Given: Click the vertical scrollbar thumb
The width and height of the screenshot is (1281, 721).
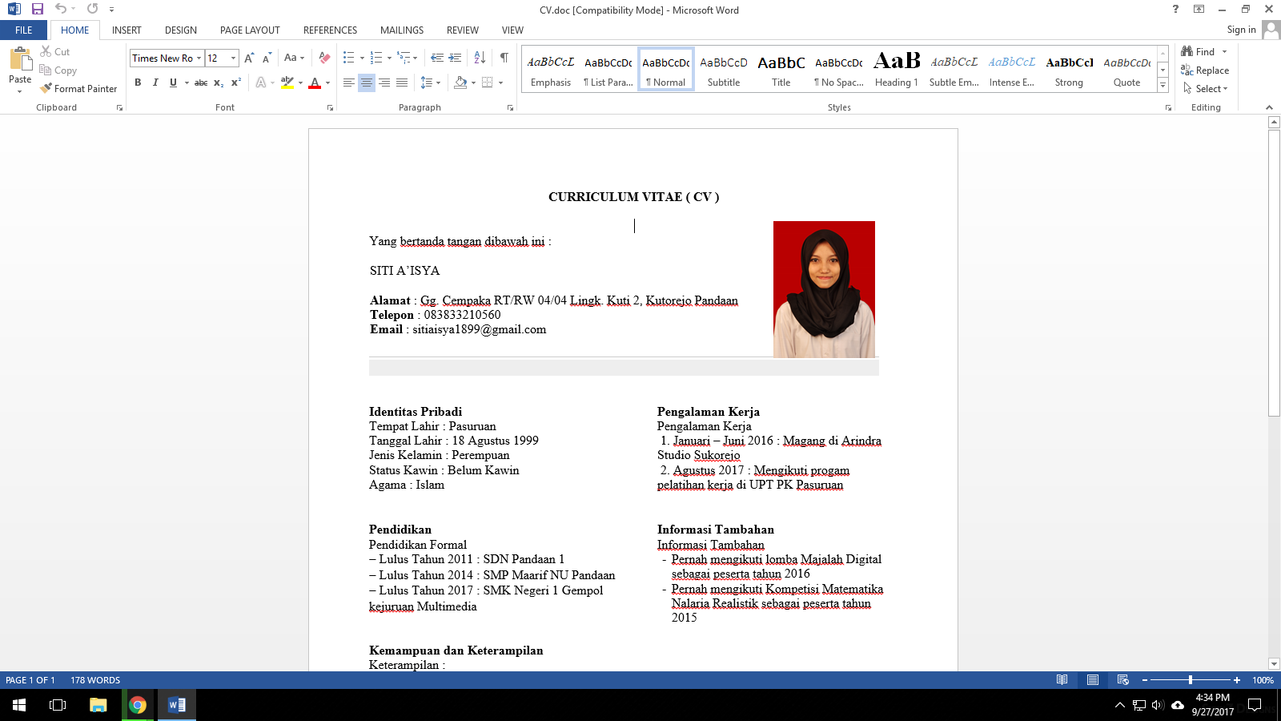Looking at the screenshot, I should pyautogui.click(x=1274, y=272).
